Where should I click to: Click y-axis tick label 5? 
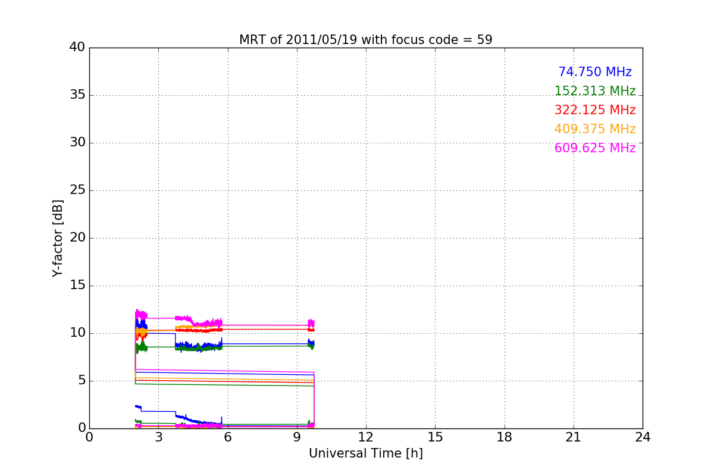pyautogui.click(x=82, y=381)
